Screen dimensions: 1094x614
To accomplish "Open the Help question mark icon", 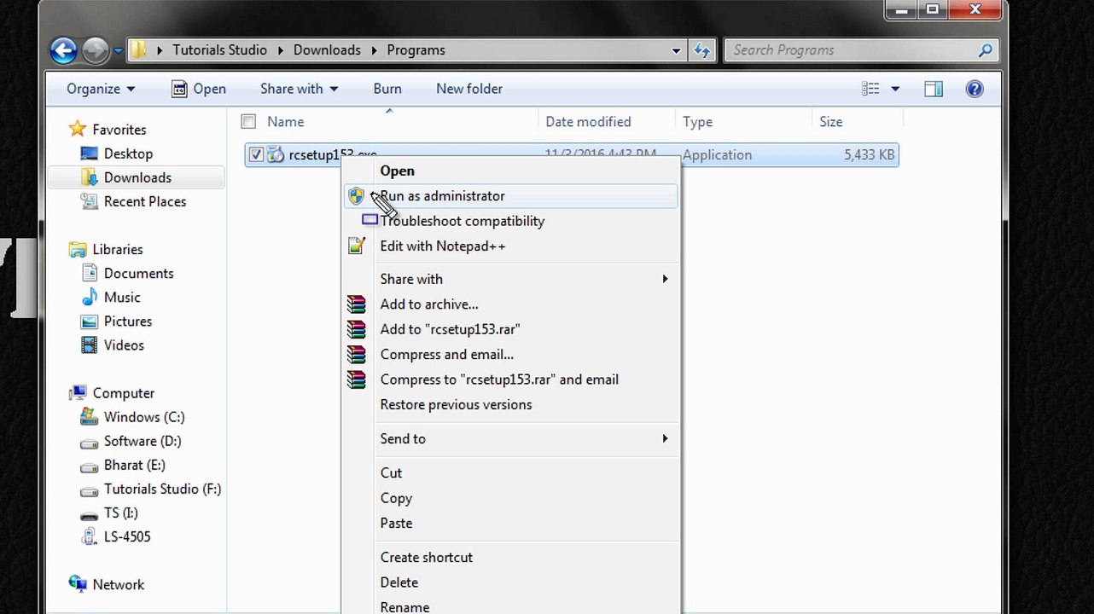I will (975, 89).
